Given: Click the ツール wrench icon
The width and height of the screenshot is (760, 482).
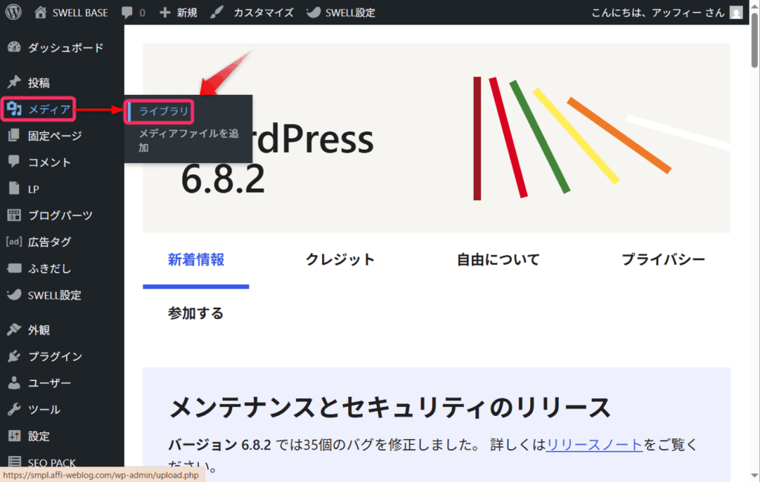Looking at the screenshot, I should click(x=14, y=409).
